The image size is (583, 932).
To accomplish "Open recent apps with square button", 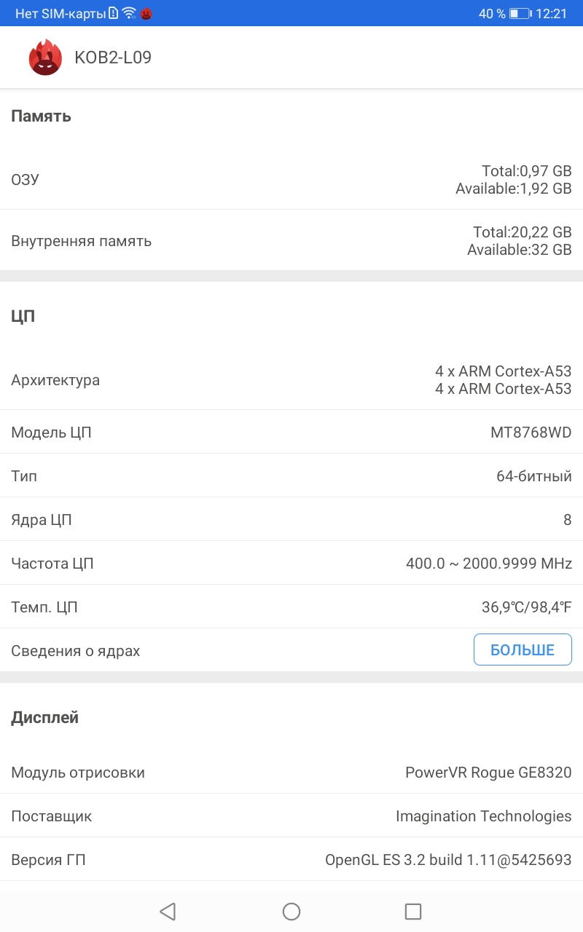I will tap(413, 911).
